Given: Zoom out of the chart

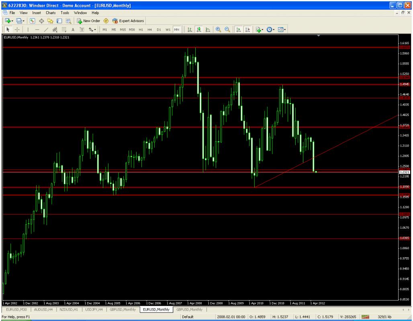Looking at the screenshot, I should [227, 29].
